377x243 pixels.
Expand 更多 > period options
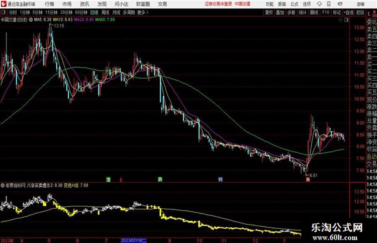[x=143, y=12]
